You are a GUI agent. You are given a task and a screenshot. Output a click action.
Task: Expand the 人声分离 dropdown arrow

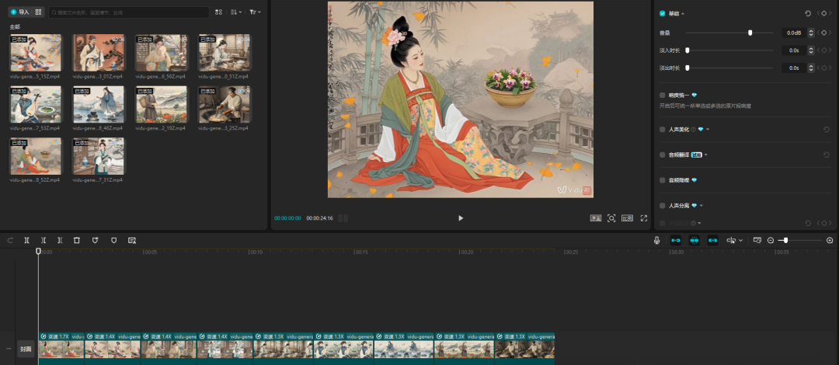pos(701,206)
